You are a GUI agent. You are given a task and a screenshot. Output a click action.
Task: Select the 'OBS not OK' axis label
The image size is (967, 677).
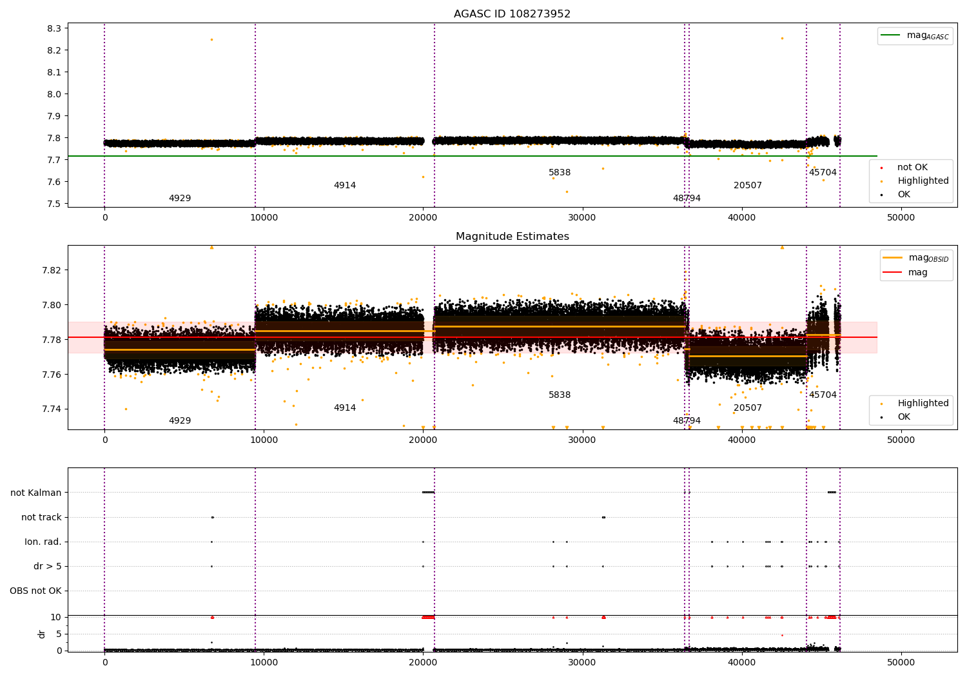(x=35, y=591)
